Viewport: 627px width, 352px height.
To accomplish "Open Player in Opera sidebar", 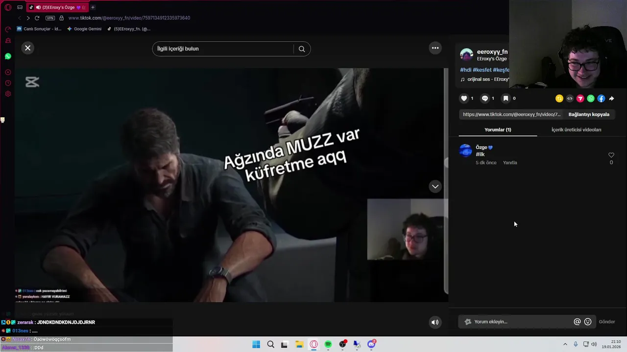I will click(8, 72).
